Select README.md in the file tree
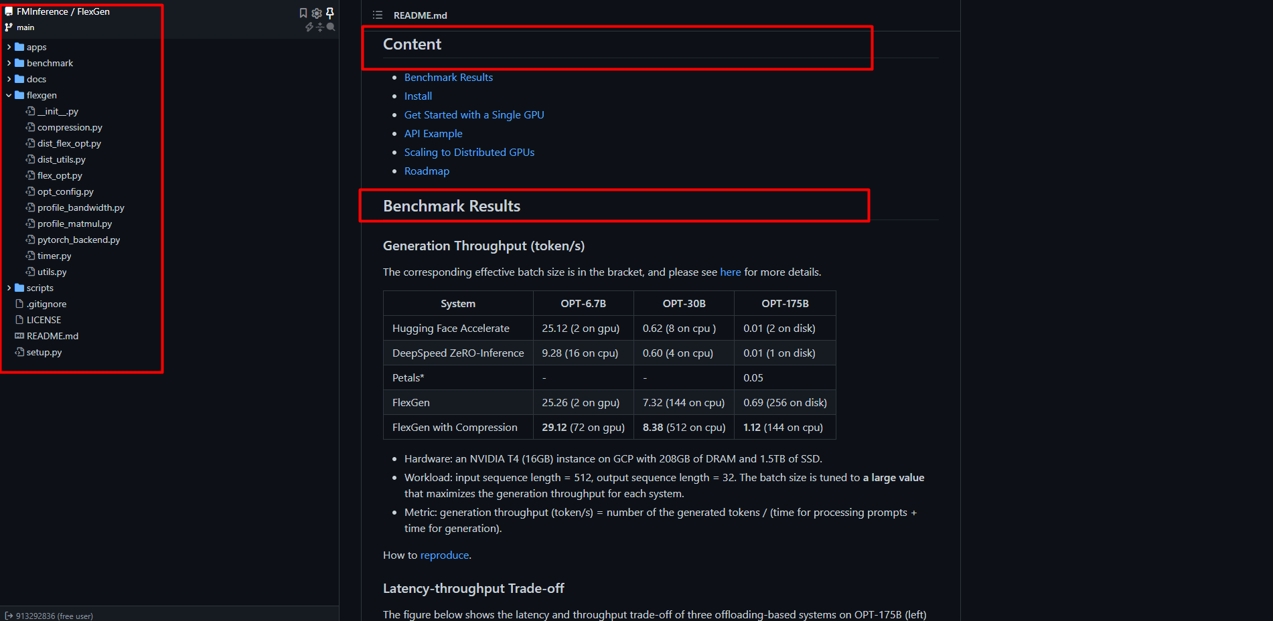Viewport: 1273px width, 621px height. [52, 336]
